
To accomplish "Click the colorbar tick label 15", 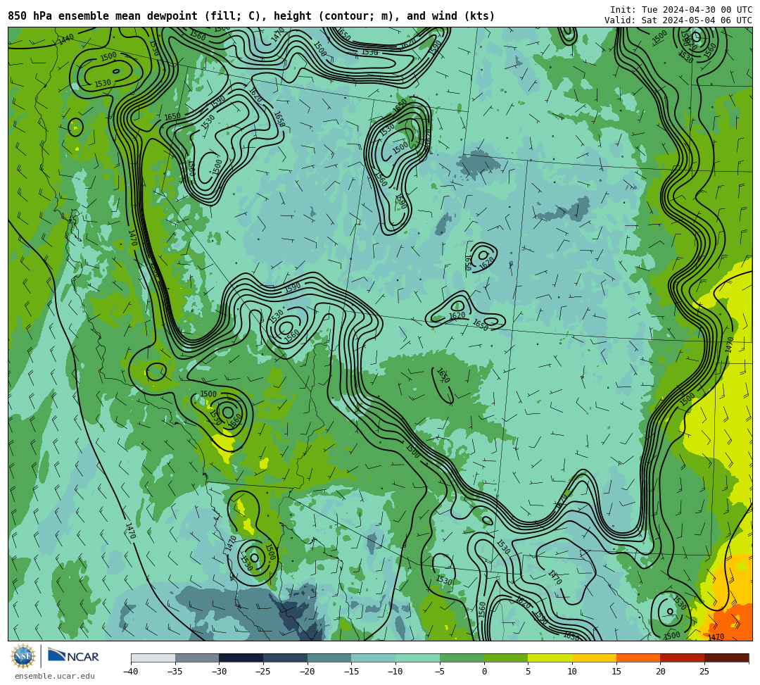I will [616, 672].
